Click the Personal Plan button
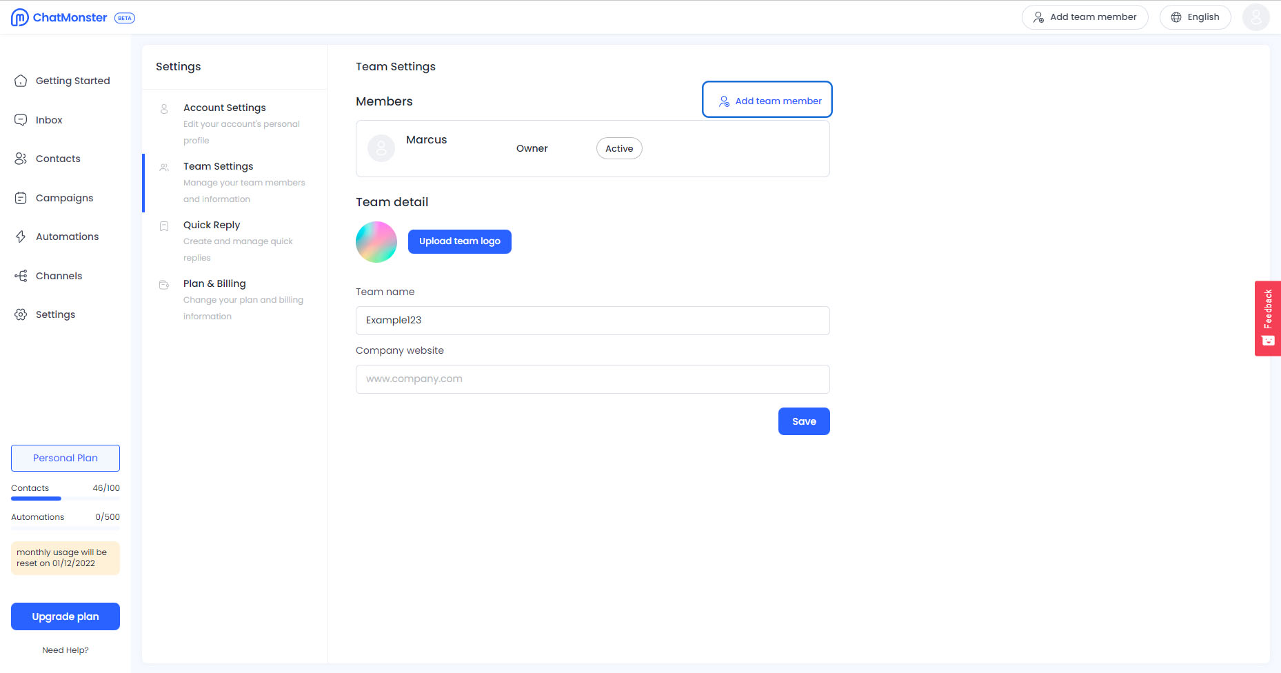 tap(65, 458)
